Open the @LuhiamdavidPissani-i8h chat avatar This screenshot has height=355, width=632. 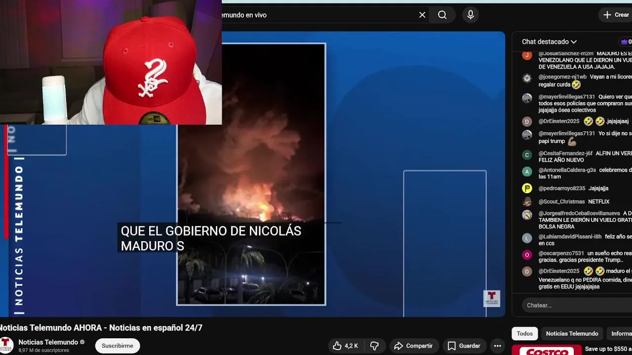527,238
